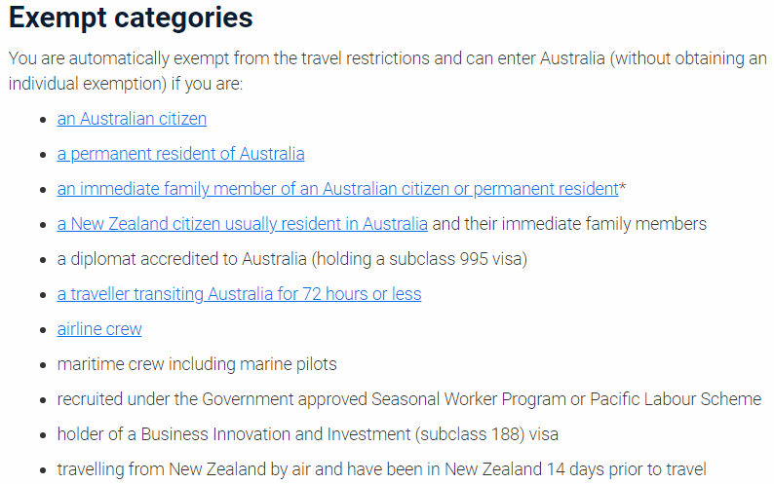Click the 'subclass 995 visa' text
This screenshot has width=774, height=484.
click(x=455, y=259)
